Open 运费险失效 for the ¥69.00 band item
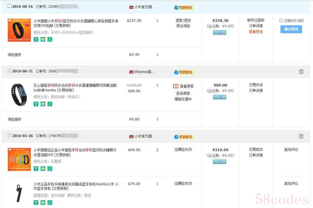313x208 pixels. tap(183, 150)
